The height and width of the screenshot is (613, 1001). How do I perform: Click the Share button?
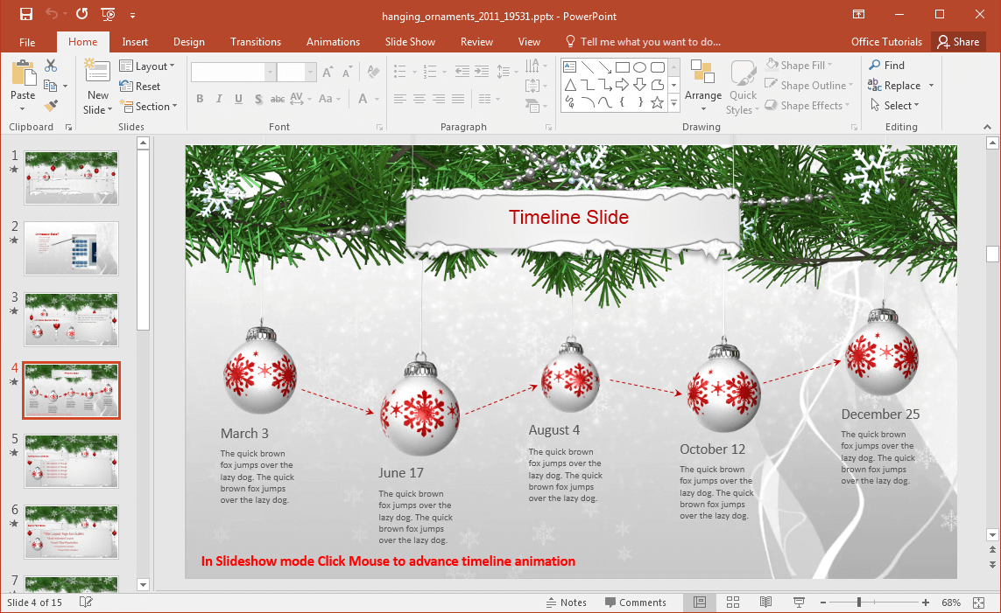point(958,42)
